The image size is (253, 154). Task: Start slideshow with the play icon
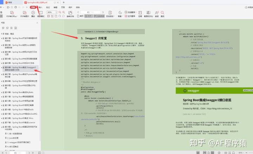[33, 13]
